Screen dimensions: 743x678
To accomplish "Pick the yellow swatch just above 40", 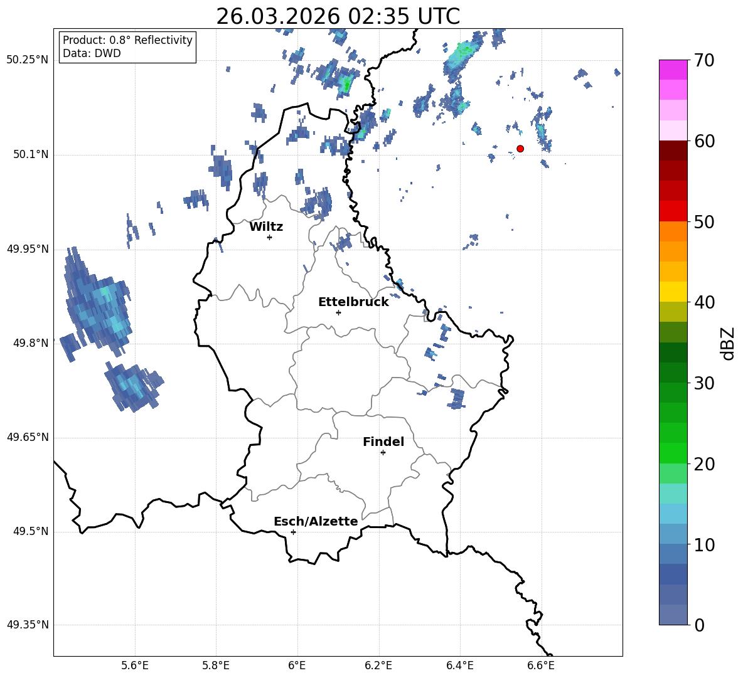I will [x=673, y=292].
